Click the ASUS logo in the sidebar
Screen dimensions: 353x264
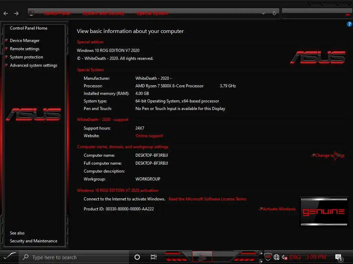click(33, 114)
